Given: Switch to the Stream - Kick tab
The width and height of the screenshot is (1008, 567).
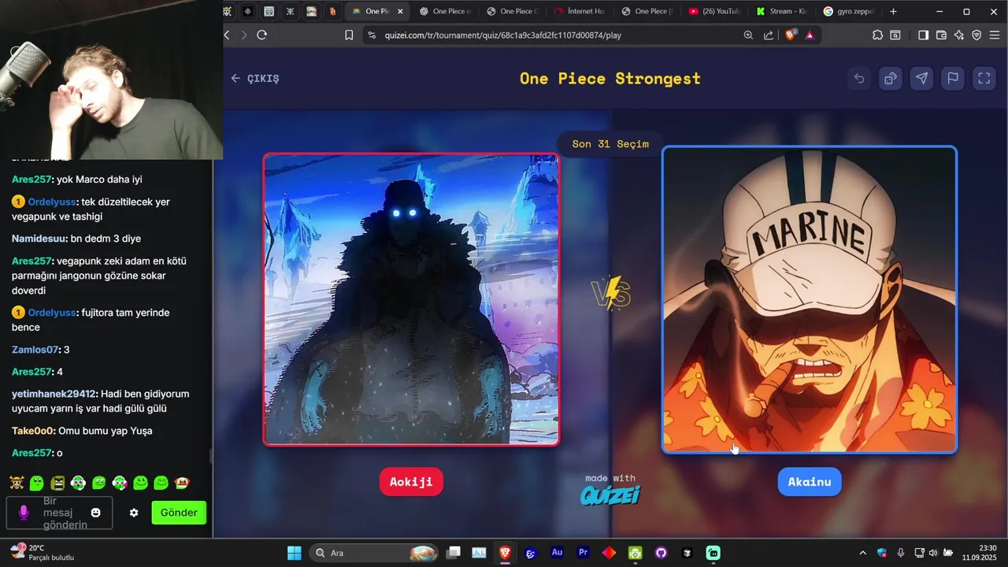Looking at the screenshot, I should point(780,12).
